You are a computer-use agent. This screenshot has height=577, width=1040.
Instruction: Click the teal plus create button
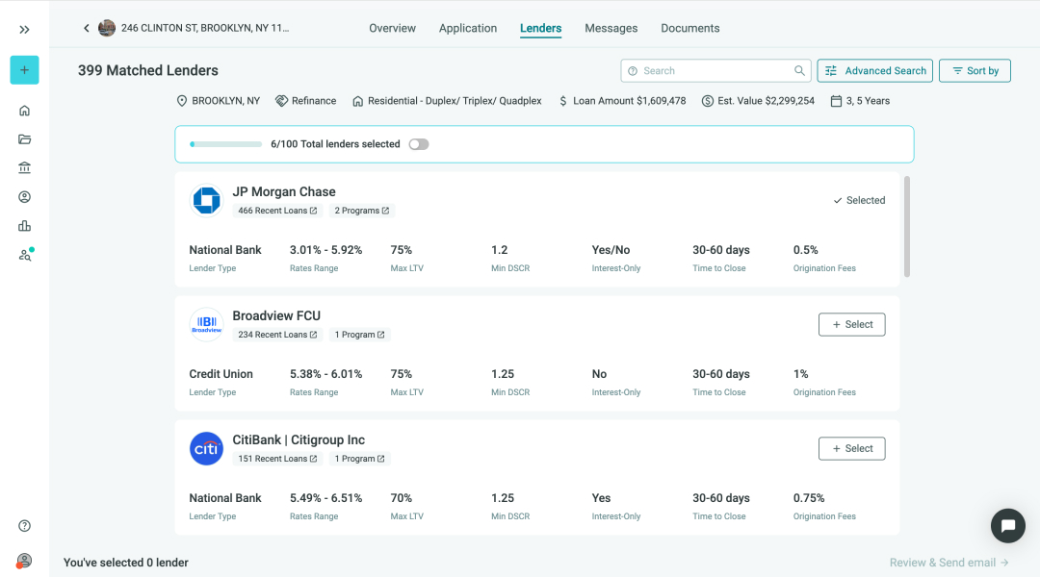[24, 70]
